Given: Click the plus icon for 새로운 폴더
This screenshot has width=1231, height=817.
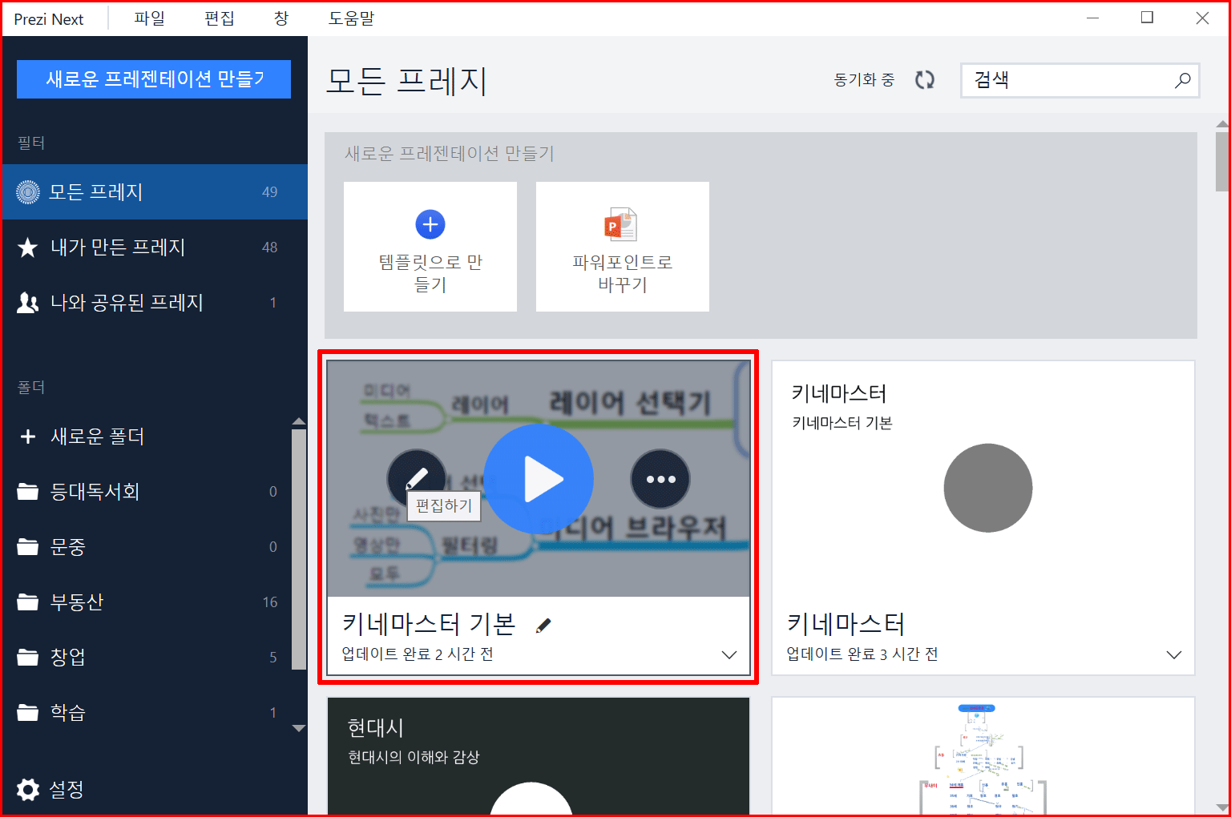Looking at the screenshot, I should click(28, 437).
